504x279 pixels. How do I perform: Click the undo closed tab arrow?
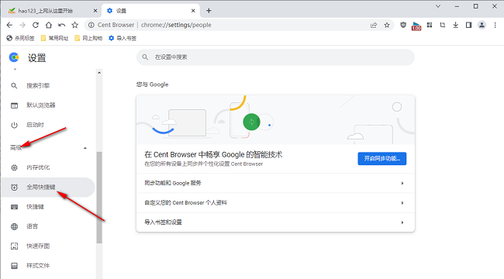(62, 25)
